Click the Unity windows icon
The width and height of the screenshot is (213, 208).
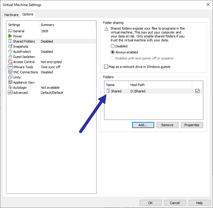pos(10,77)
